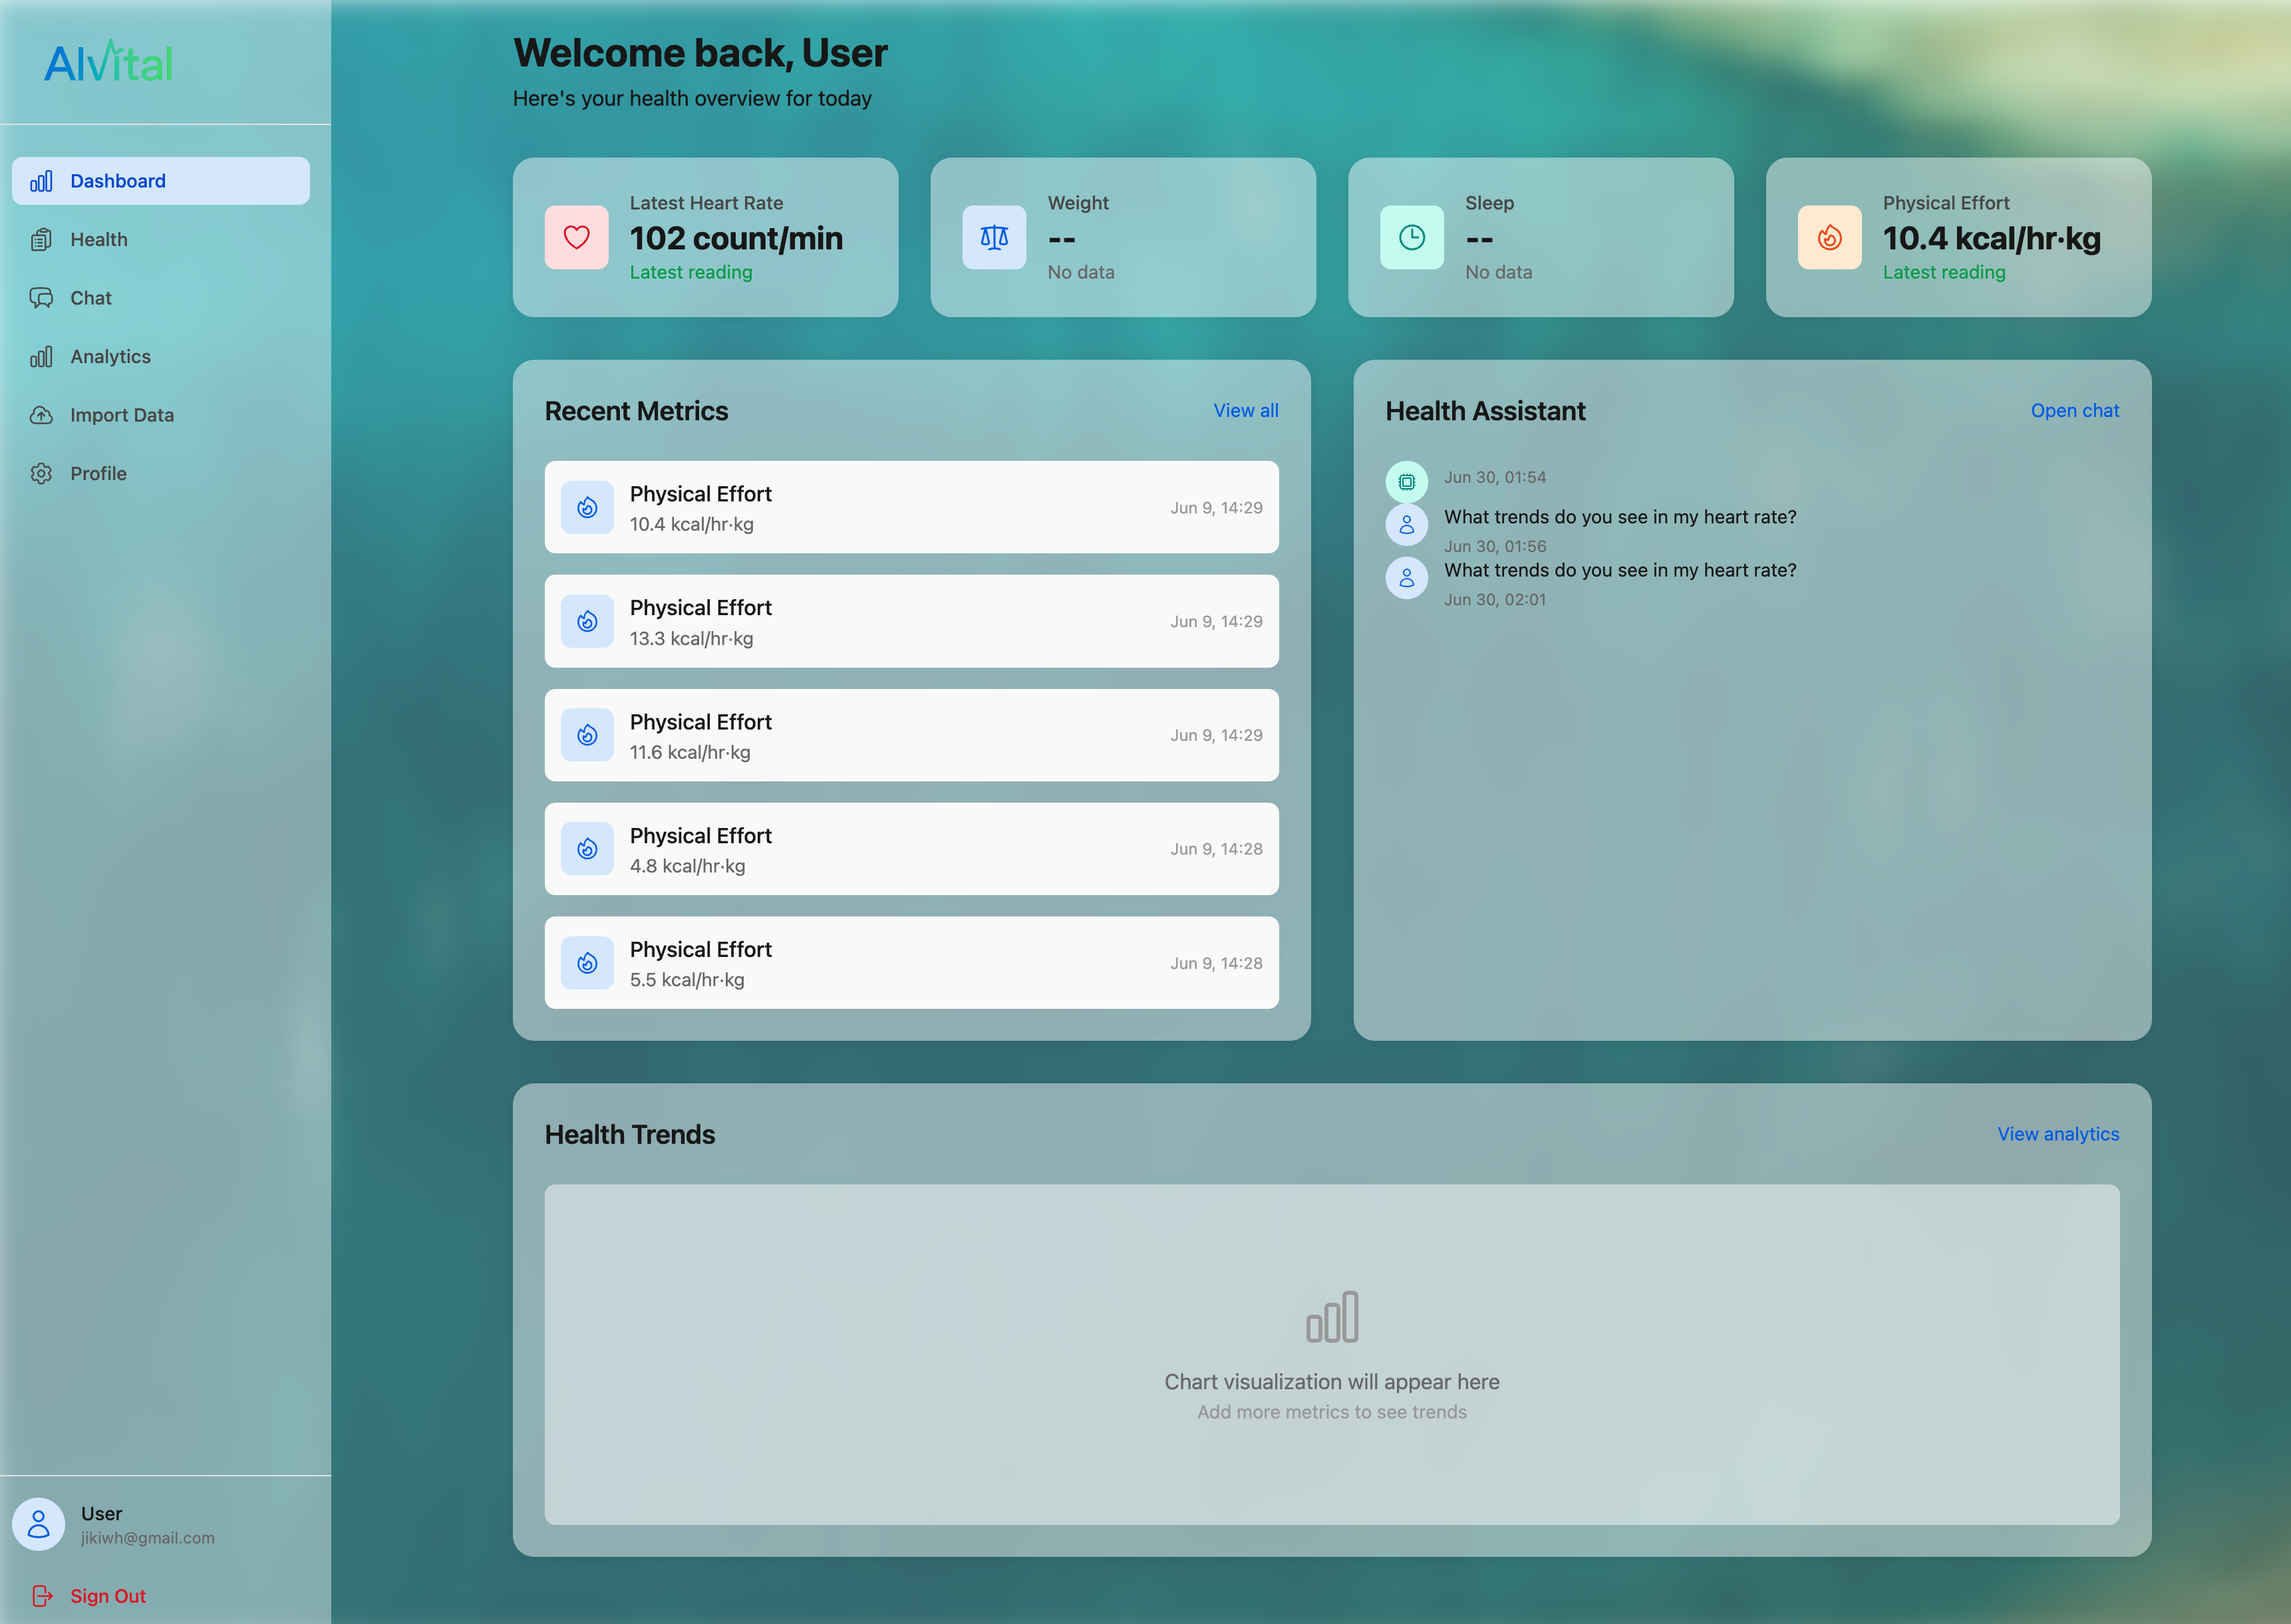Click the AIVital logo
The height and width of the screenshot is (1624, 2291).
click(x=108, y=63)
